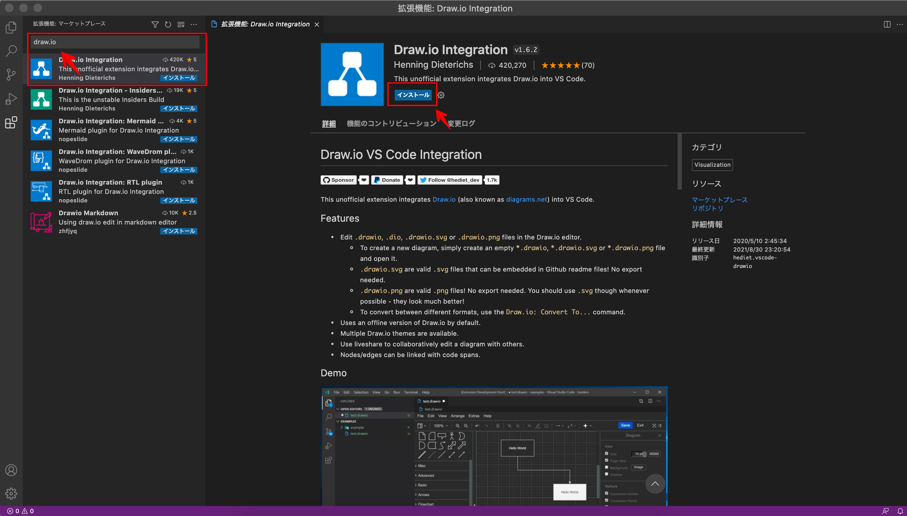
Task: Open the Draw.io hyperlink in description
Action: pyautogui.click(x=444, y=200)
